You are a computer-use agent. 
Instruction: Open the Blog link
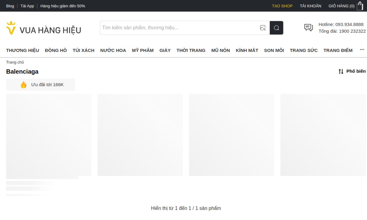10,6
